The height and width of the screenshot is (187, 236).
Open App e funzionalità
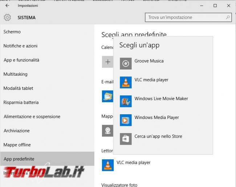pos(47,60)
